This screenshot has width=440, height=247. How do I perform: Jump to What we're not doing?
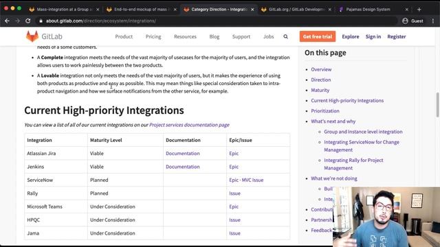tap(334, 178)
